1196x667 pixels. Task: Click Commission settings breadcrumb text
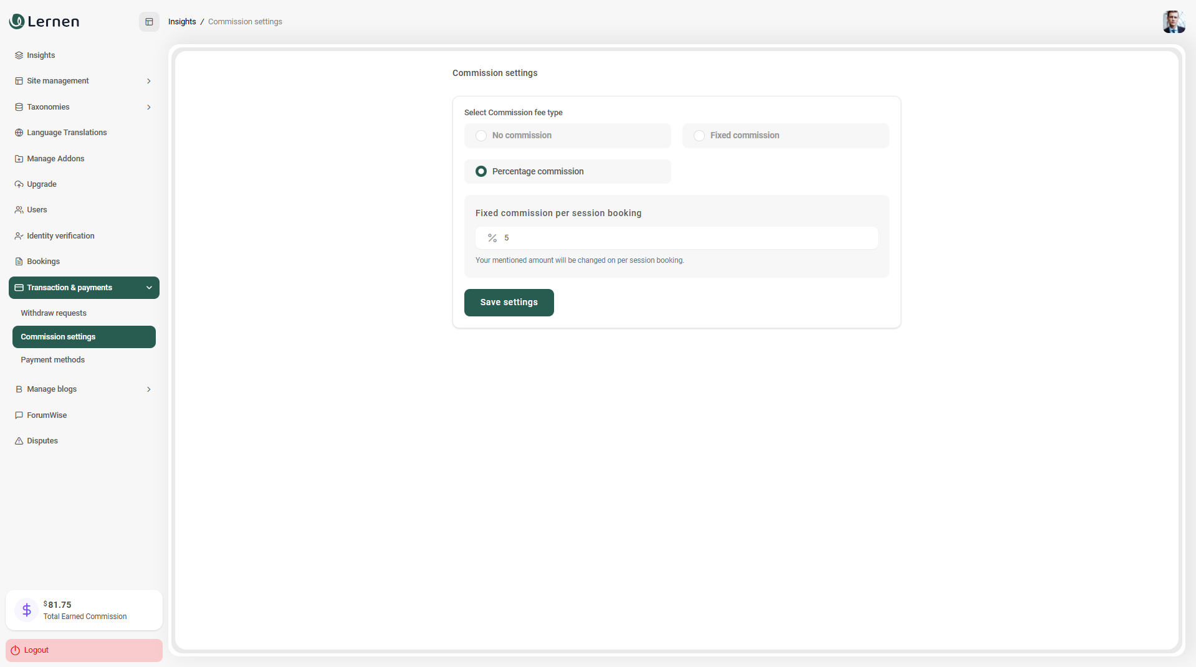click(x=245, y=22)
